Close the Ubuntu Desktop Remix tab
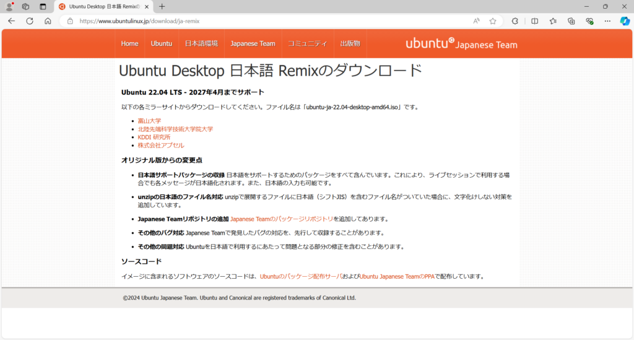 click(x=147, y=6)
